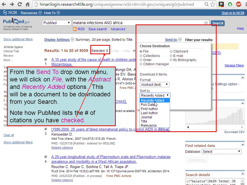This screenshot has width=247, height=185.
Task: Open the Find related data Database dropdown
Action: pos(222,152)
